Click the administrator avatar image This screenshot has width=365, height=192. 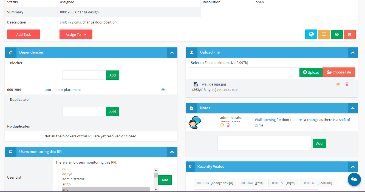coord(195,122)
